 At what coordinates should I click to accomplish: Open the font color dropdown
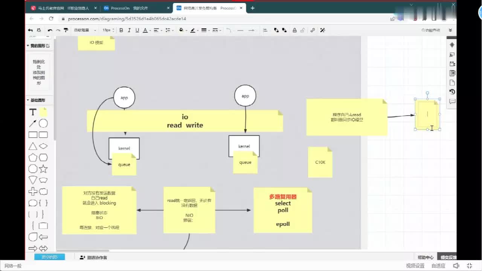[146, 30]
